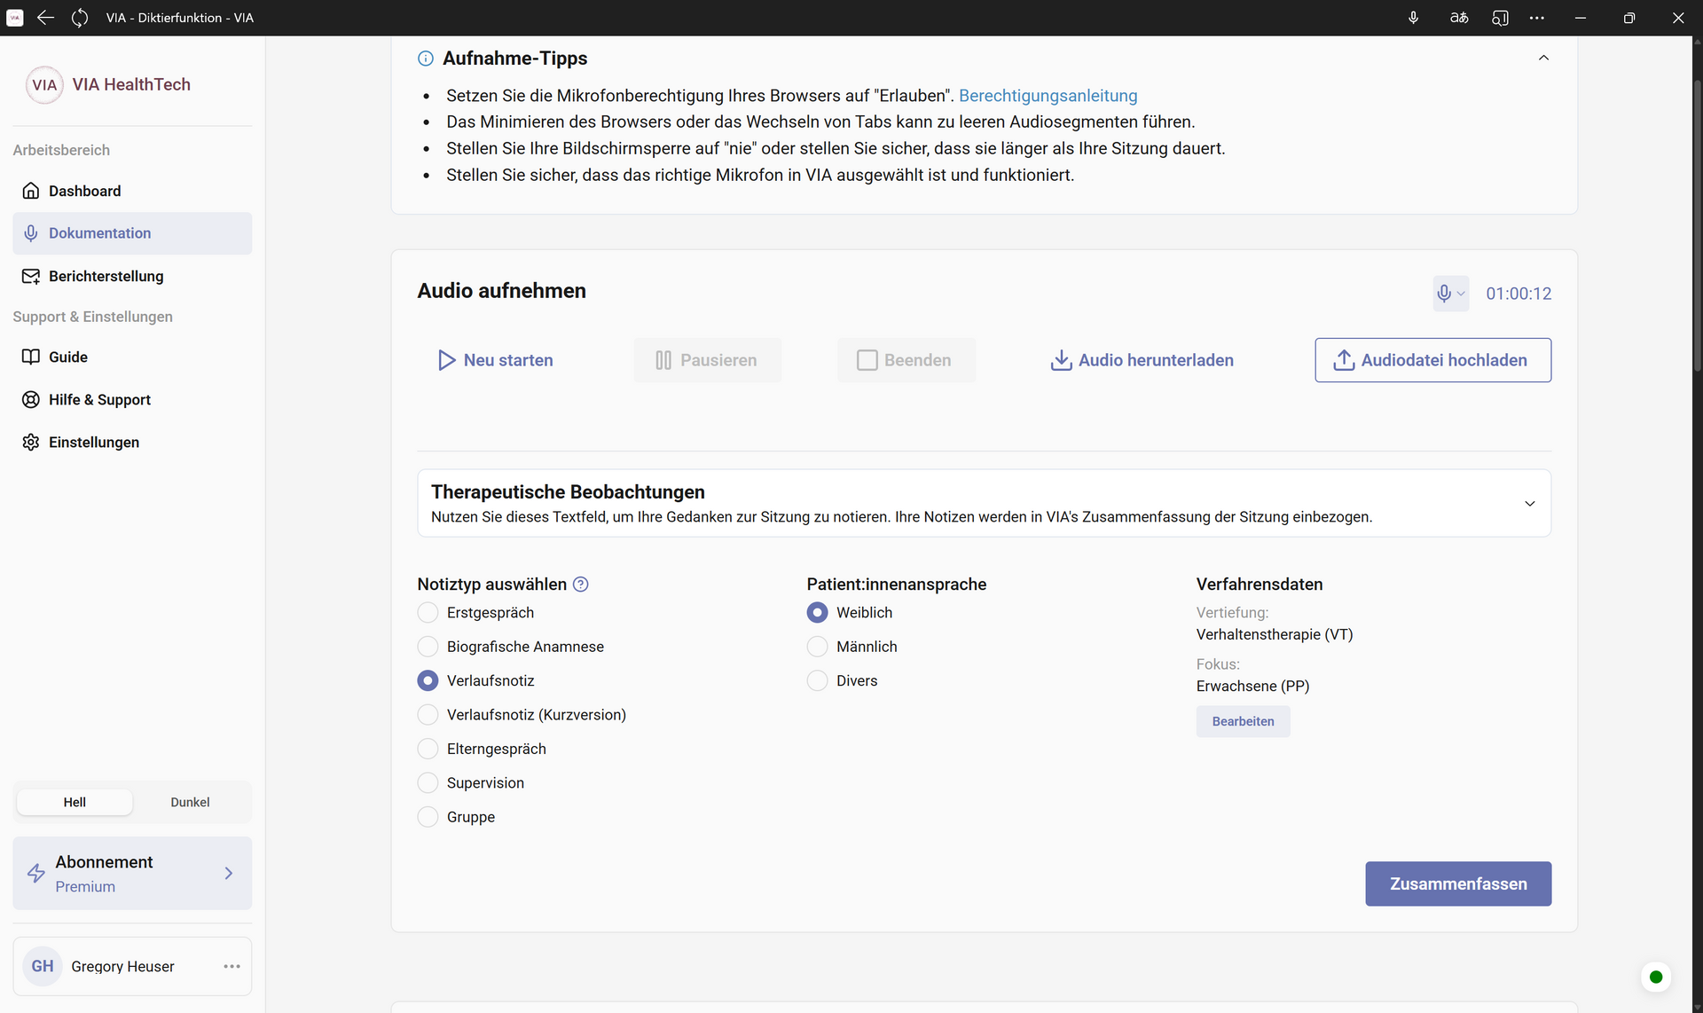
Task: Open the Berechtigungsanleitung link
Action: click(1048, 96)
